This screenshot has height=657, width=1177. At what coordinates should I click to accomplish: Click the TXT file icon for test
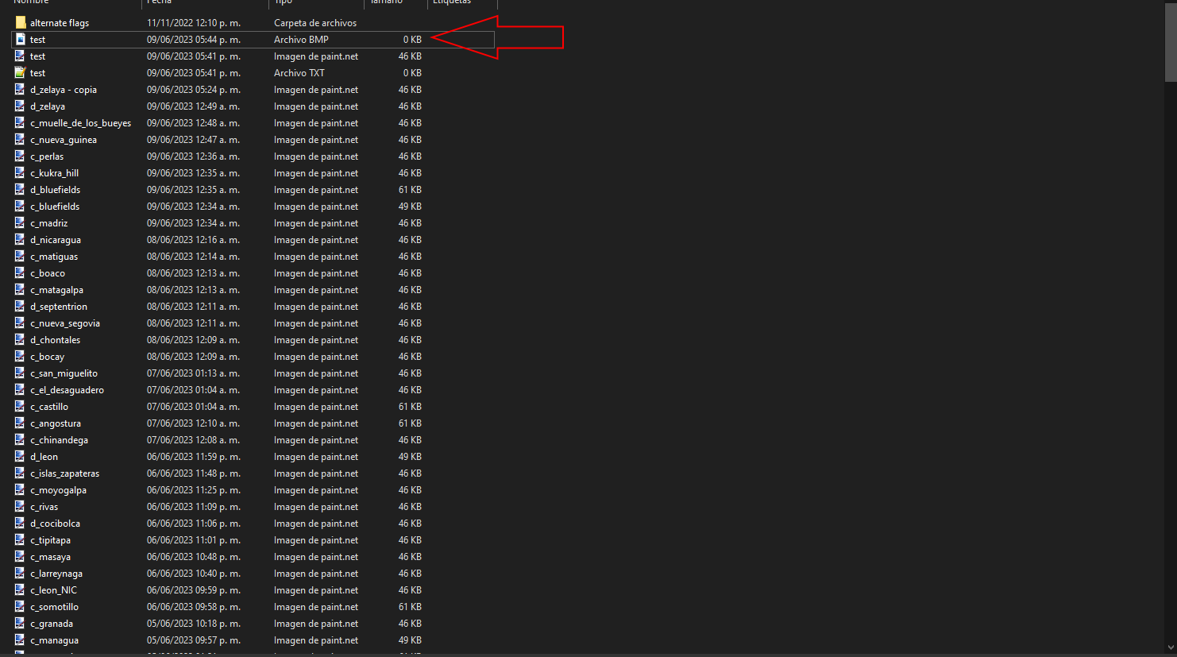19,72
